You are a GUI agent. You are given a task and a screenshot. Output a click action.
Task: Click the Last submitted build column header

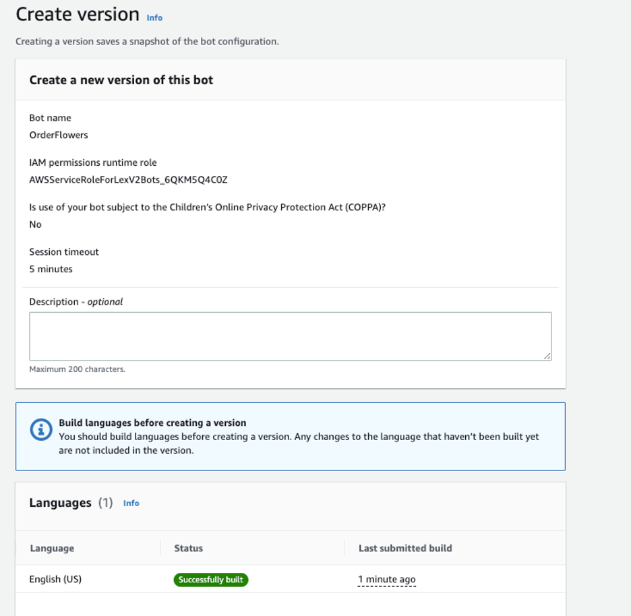point(405,548)
